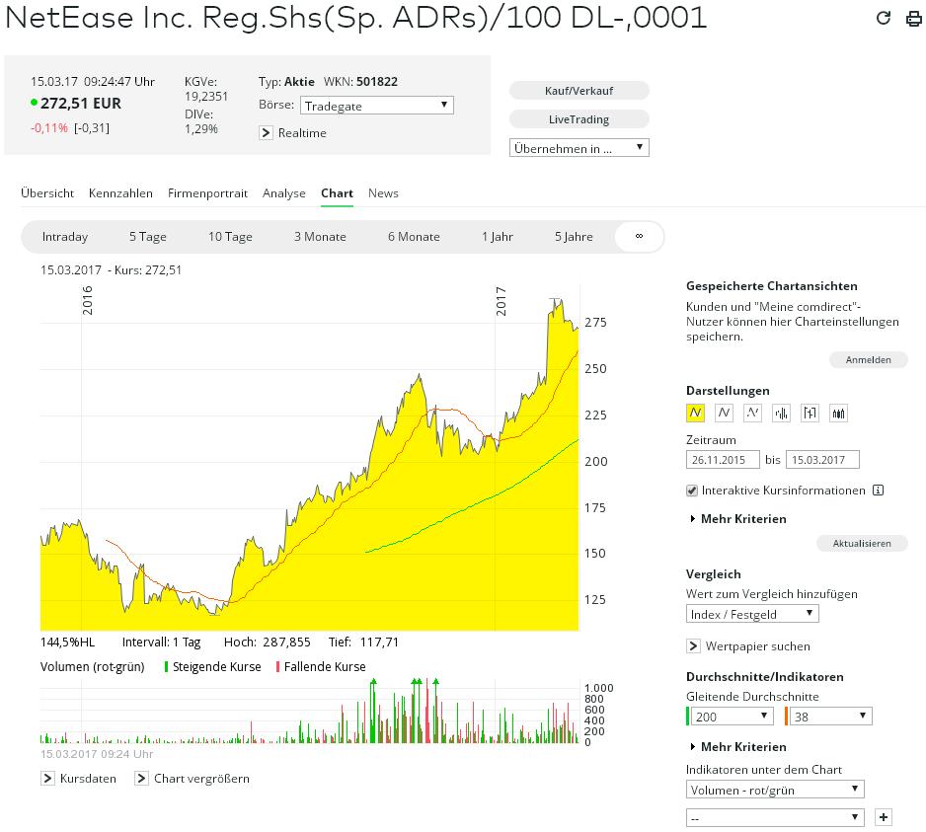Click the plus icon to add indicator
The height and width of the screenshot is (832, 926).
click(884, 817)
